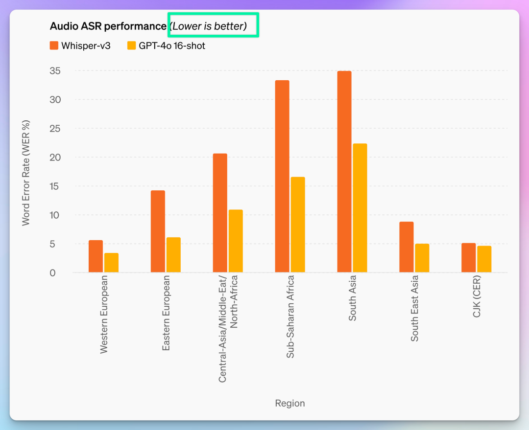Click the Whisper-v3 bar for CJK (CER)
This screenshot has height=430, width=529.
tap(468, 258)
